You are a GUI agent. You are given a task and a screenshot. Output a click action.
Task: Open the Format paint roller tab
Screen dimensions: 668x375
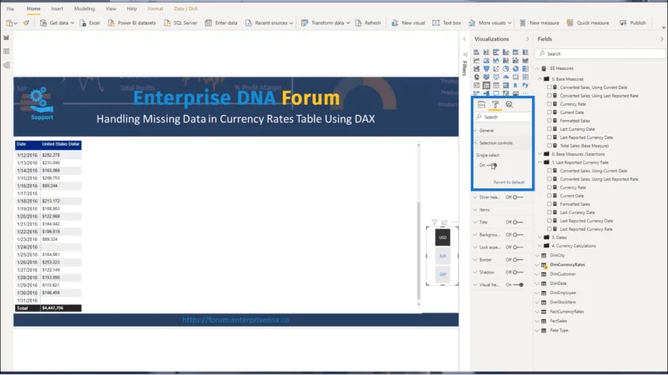(x=495, y=105)
